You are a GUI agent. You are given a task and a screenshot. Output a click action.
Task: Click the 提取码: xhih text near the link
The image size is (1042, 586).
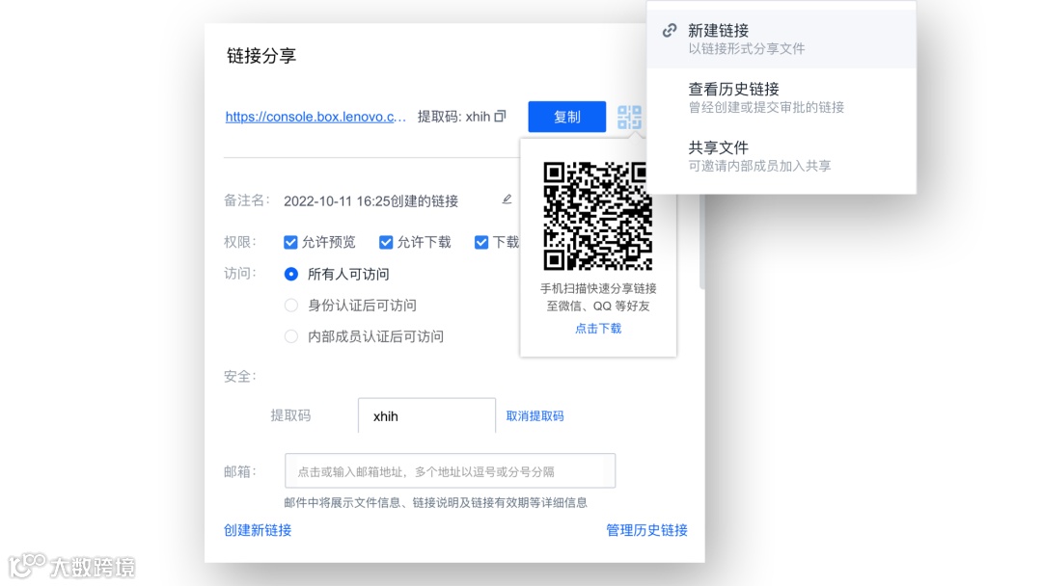[453, 117]
